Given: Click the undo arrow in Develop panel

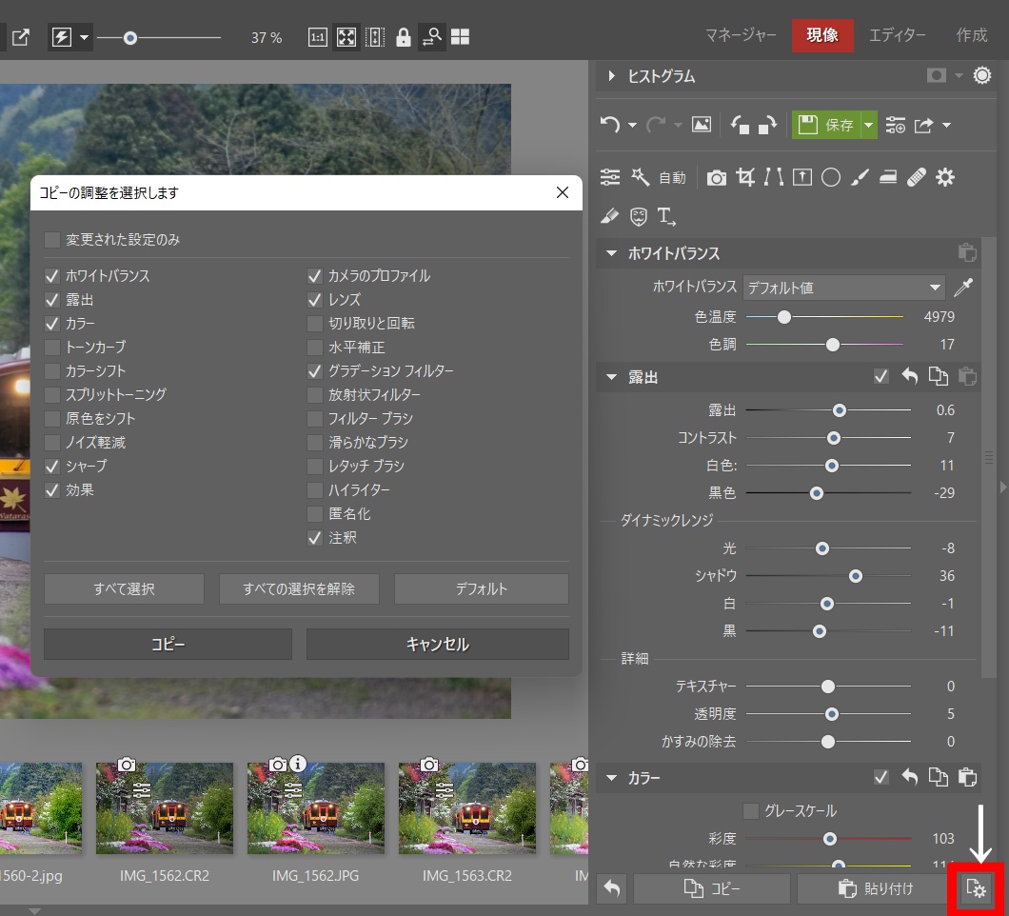Looking at the screenshot, I should click(x=610, y=124).
